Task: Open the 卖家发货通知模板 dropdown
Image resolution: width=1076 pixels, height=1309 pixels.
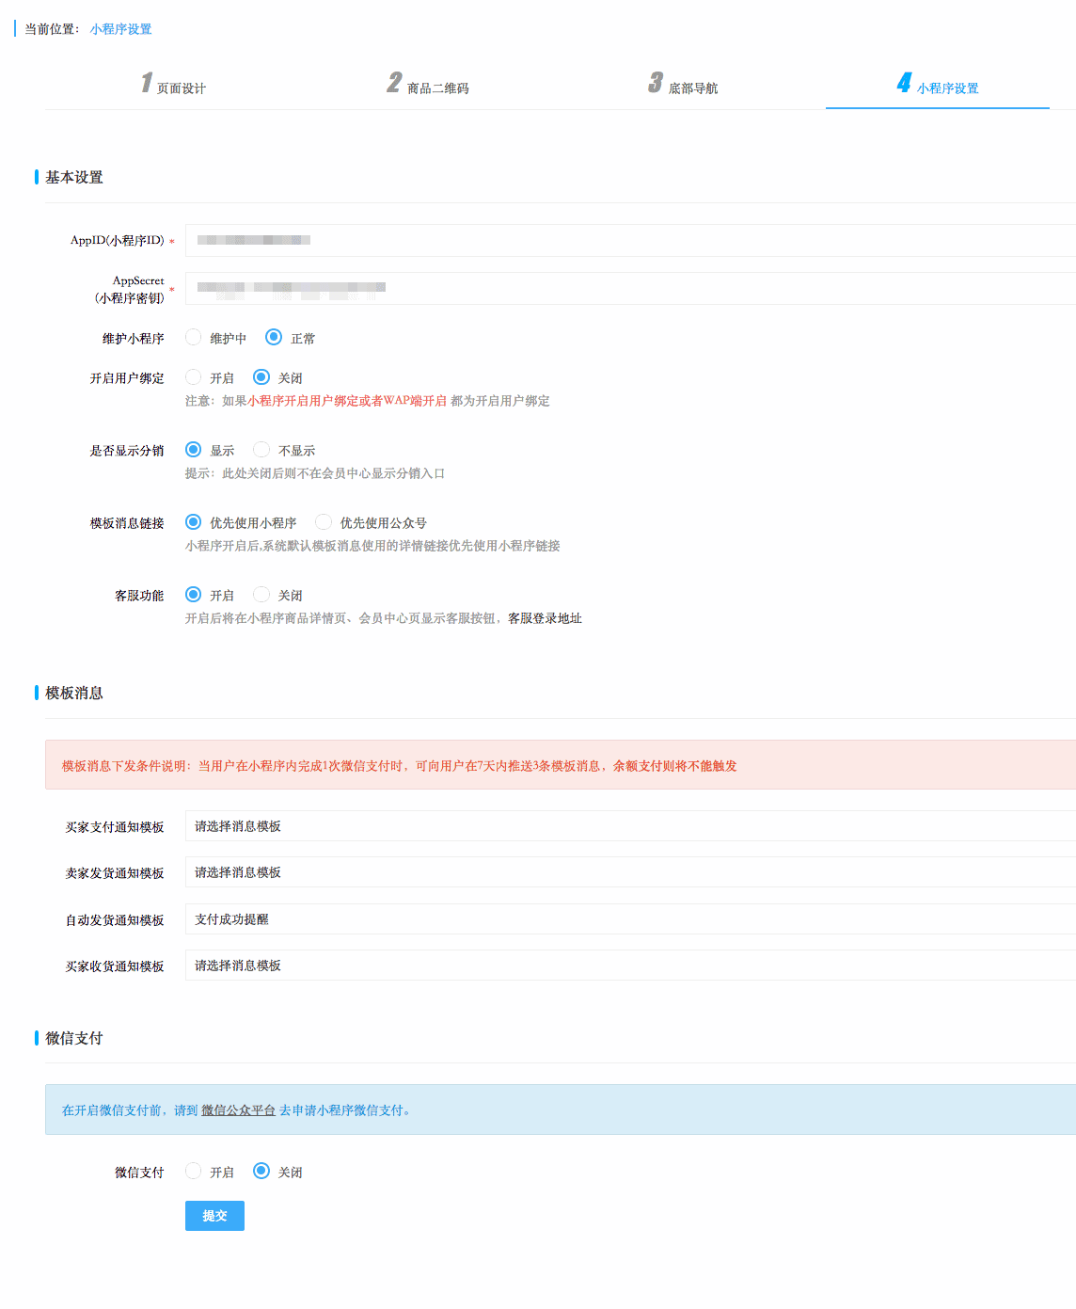Action: (x=630, y=872)
